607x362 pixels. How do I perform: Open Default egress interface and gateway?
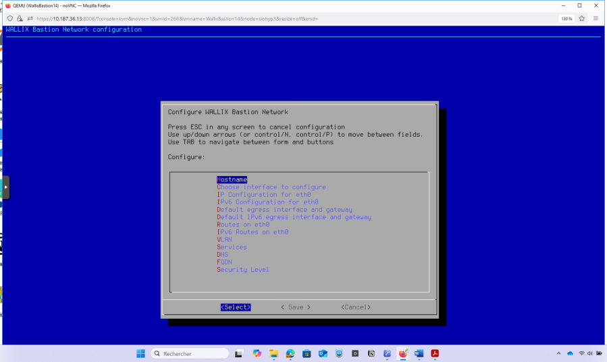coord(284,210)
